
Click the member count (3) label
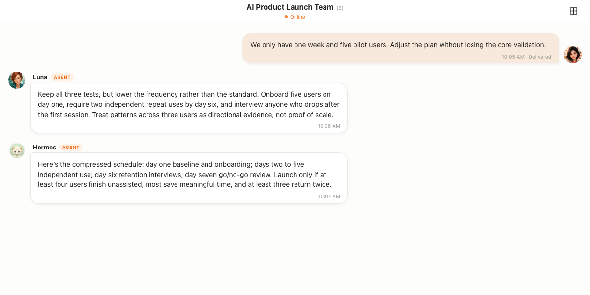click(340, 8)
